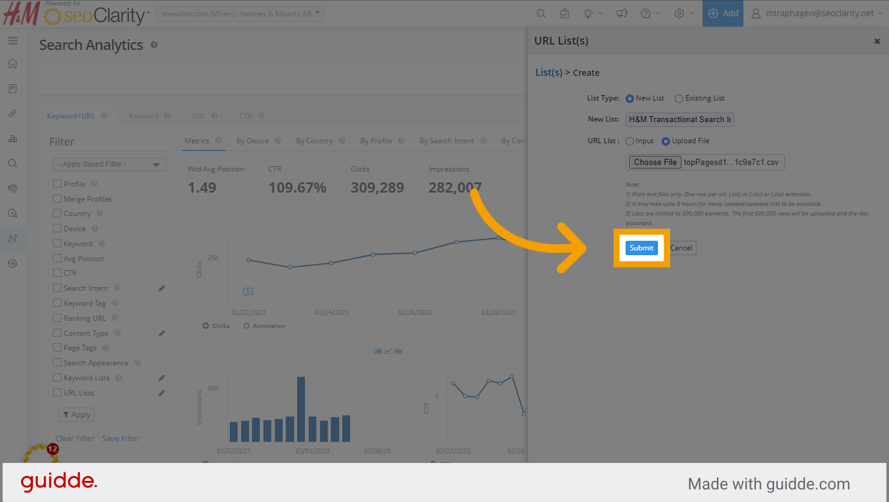Check the Search Intent filter checkbox
The width and height of the screenshot is (889, 502).
[x=57, y=288]
